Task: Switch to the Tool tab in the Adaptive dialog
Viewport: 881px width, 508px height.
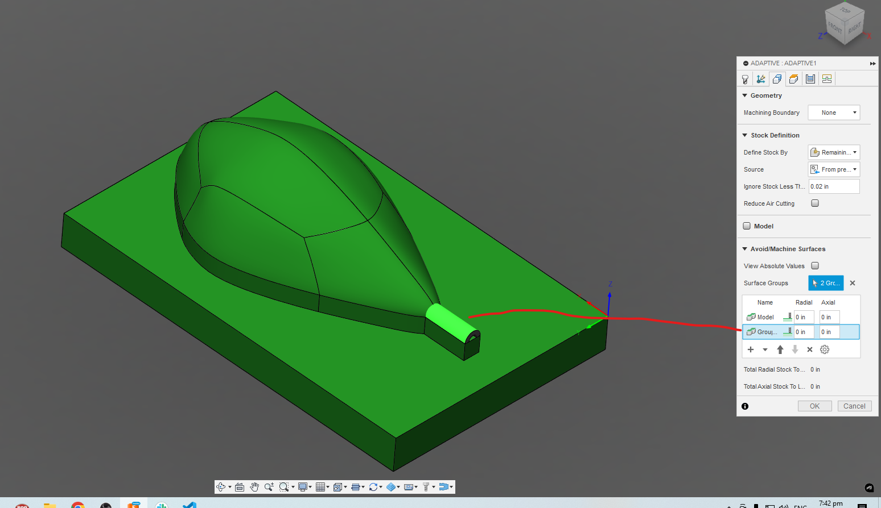Action: point(745,78)
